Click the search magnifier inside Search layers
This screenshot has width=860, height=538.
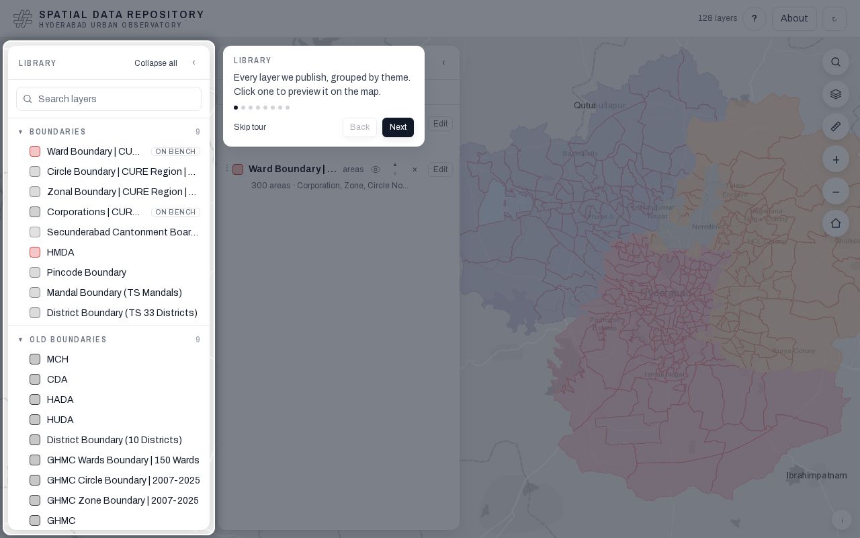(x=28, y=99)
